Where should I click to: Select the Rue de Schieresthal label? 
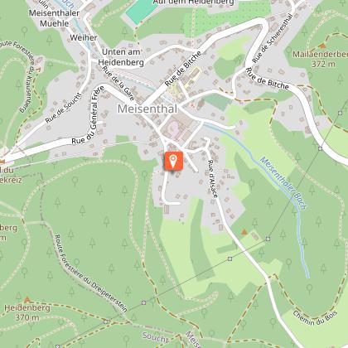272,38
